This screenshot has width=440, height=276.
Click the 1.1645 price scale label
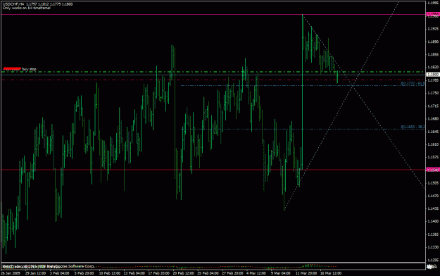pos(433,132)
